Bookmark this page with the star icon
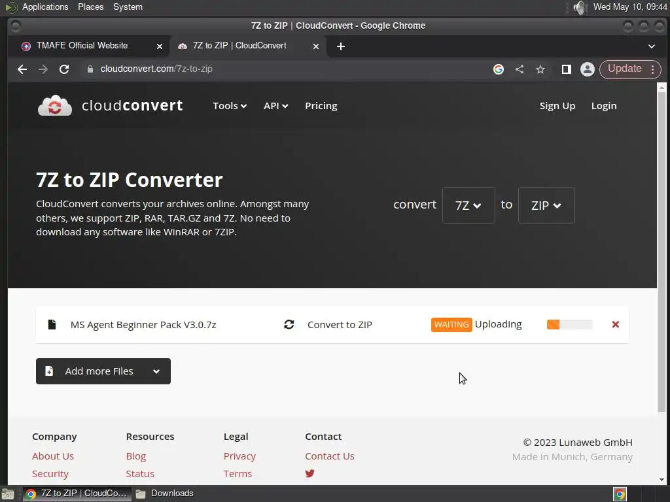The image size is (670, 502). 540,69
